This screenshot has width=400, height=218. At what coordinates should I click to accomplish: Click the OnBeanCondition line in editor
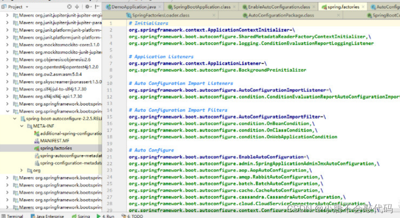(x=222, y=123)
